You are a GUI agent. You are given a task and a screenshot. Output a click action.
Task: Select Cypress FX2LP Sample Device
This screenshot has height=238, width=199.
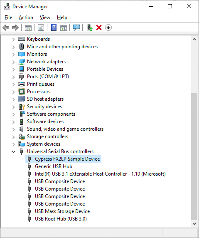pyautogui.click(x=67, y=159)
